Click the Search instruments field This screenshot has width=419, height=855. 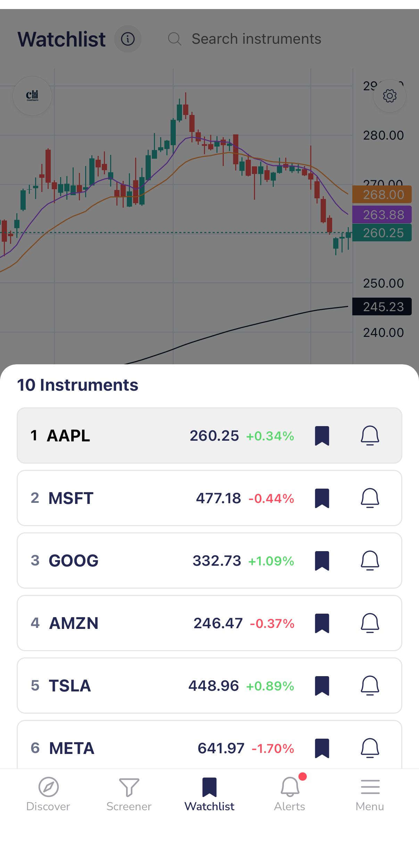256,39
